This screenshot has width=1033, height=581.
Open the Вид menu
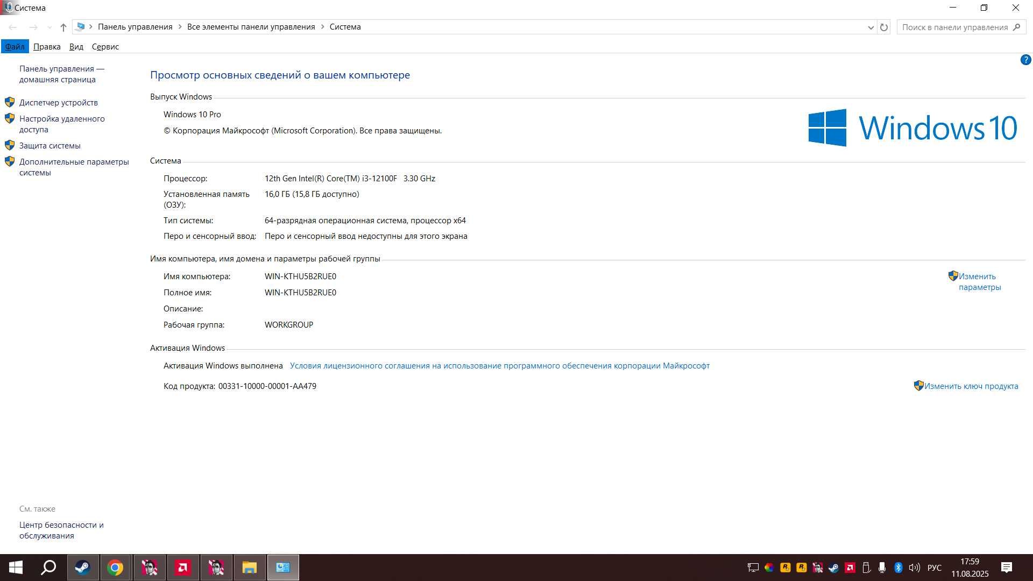pos(76,46)
